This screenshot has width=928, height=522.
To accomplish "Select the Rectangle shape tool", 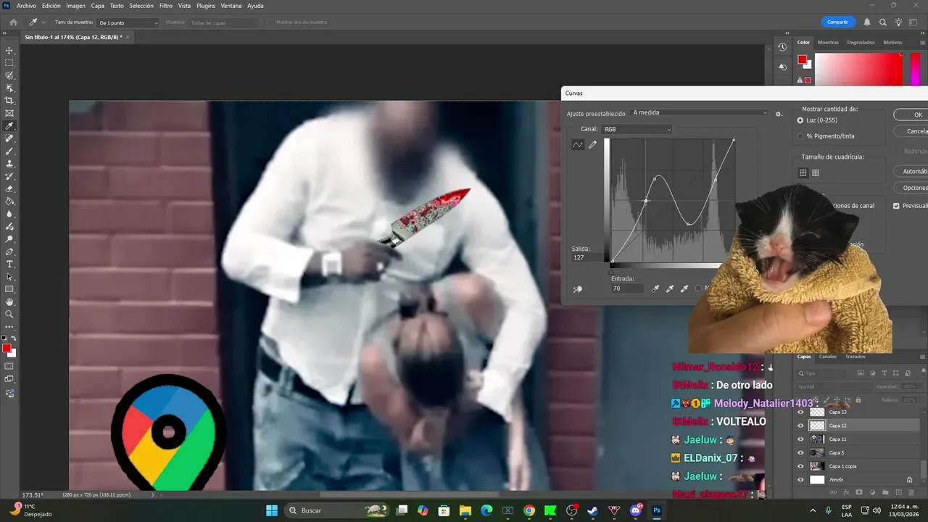I will click(x=9, y=289).
